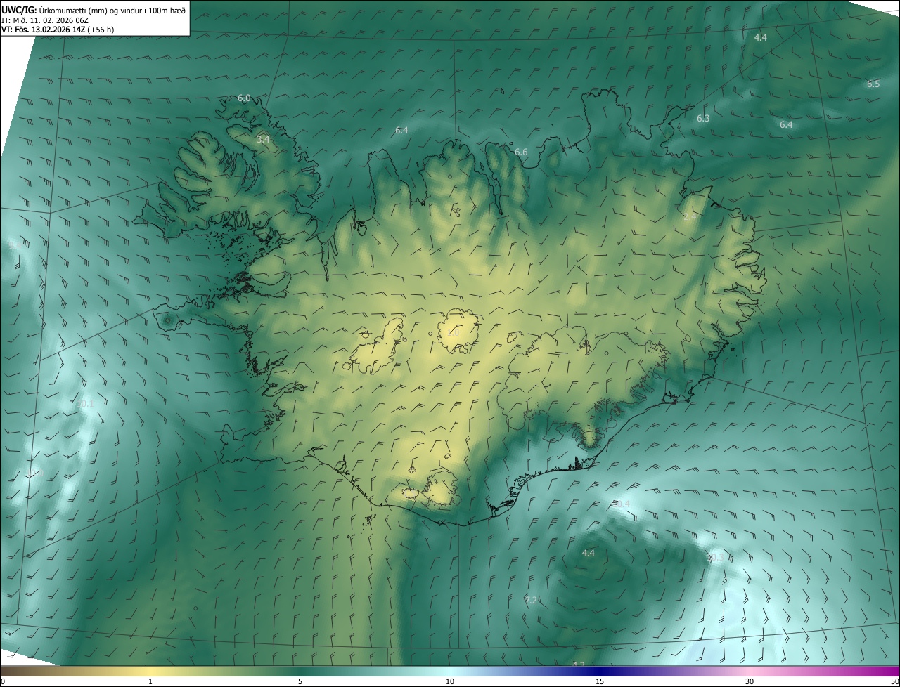Click the 50 tick on the color scale
Image resolution: width=900 pixels, height=687 pixels.
pyautogui.click(x=894, y=682)
